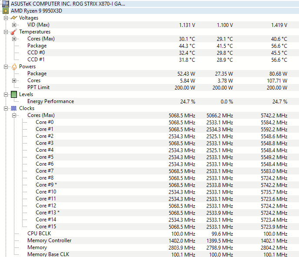
Task: Collapse the Temperatures section
Action: [x=6, y=32]
